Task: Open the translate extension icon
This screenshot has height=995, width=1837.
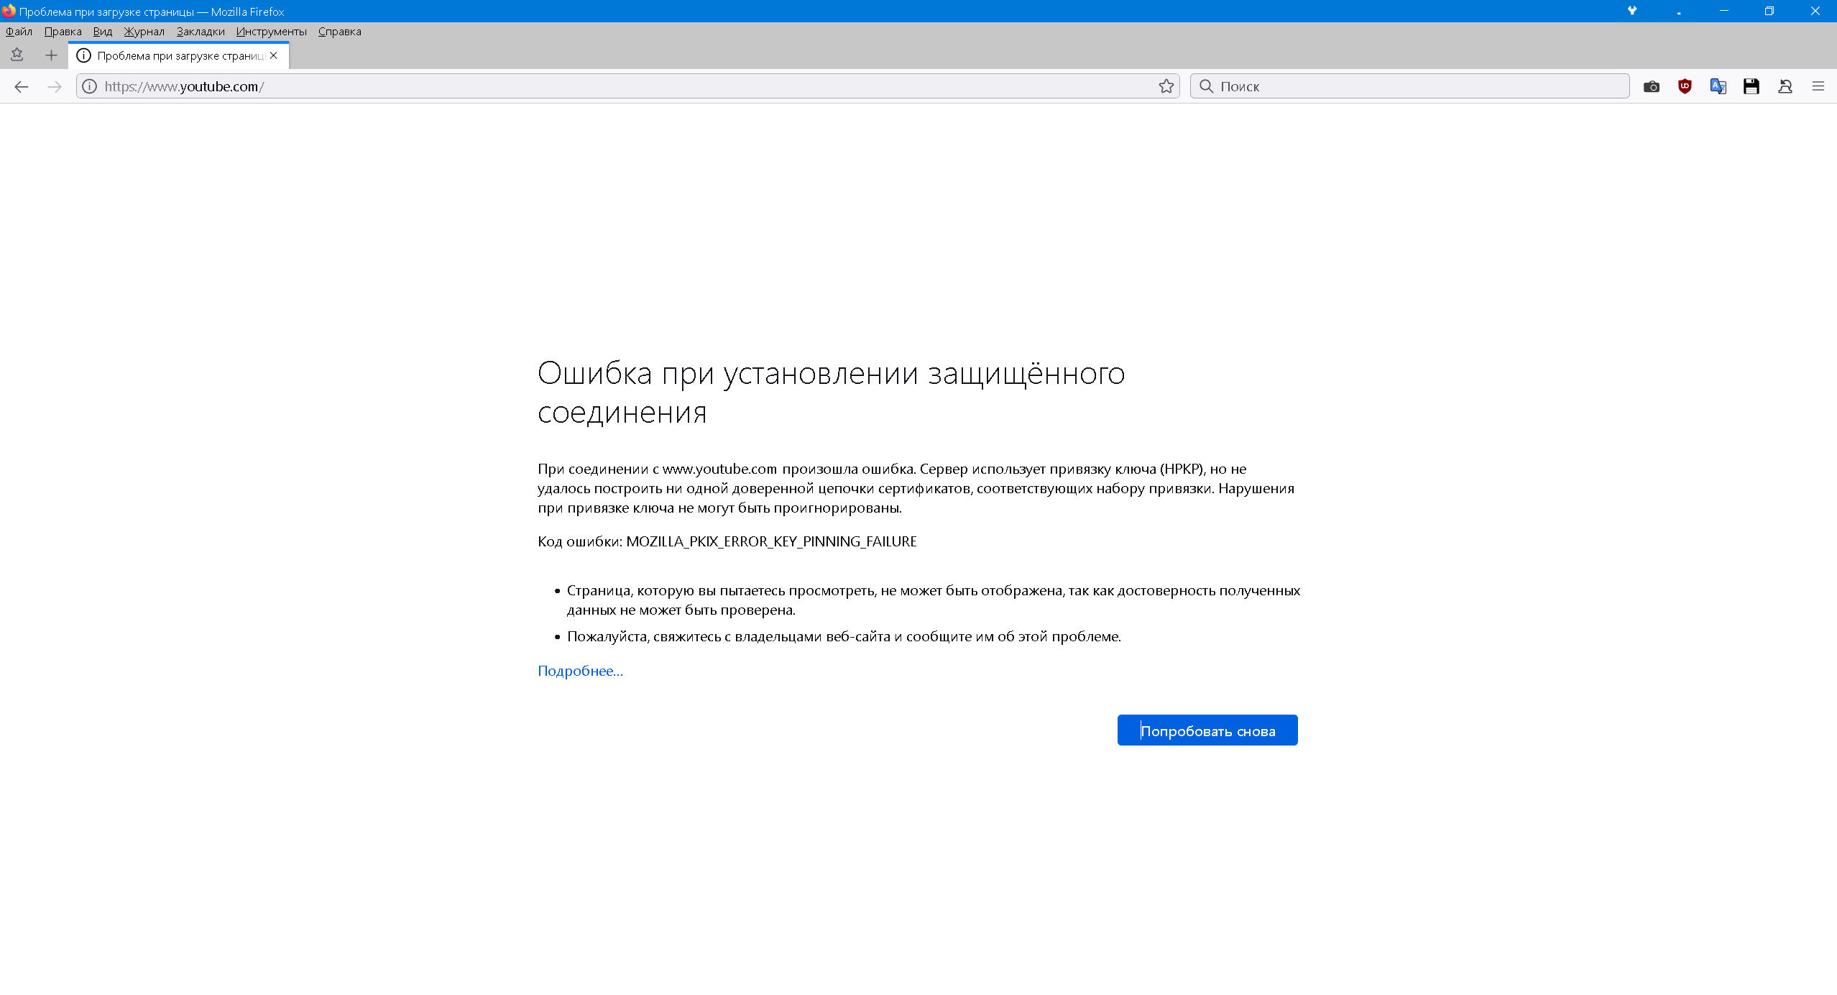Action: tap(1718, 86)
